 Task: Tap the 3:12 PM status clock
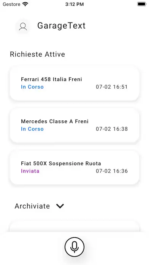click(74, 4)
